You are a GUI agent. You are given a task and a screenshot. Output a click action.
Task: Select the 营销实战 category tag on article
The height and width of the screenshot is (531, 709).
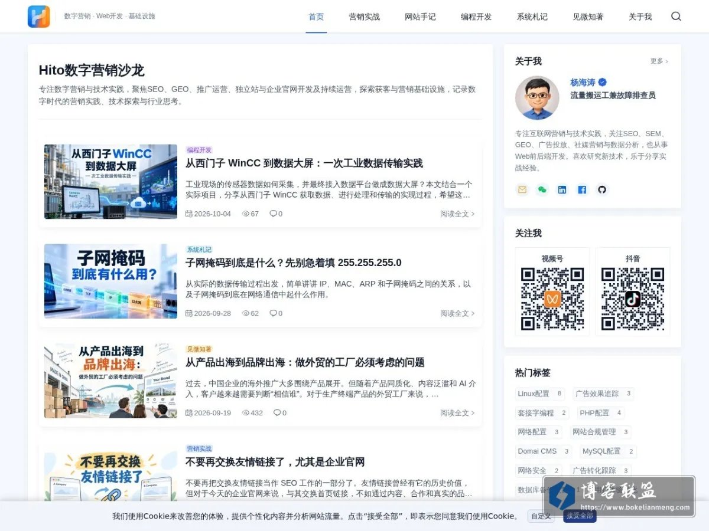click(199, 449)
